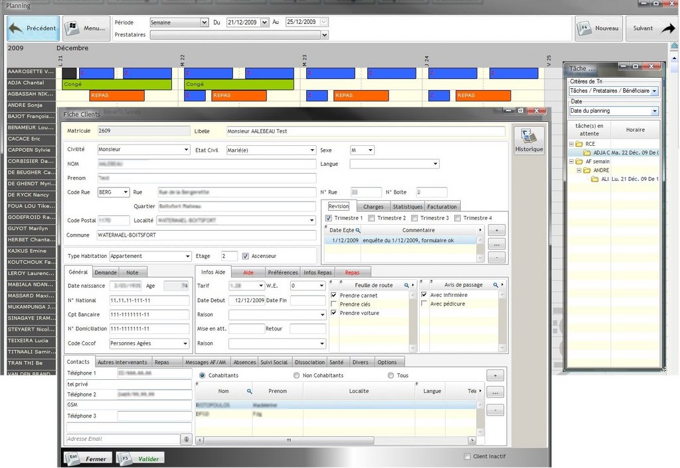
Task: Click the Nouveau toolbar button
Action: 598,29
